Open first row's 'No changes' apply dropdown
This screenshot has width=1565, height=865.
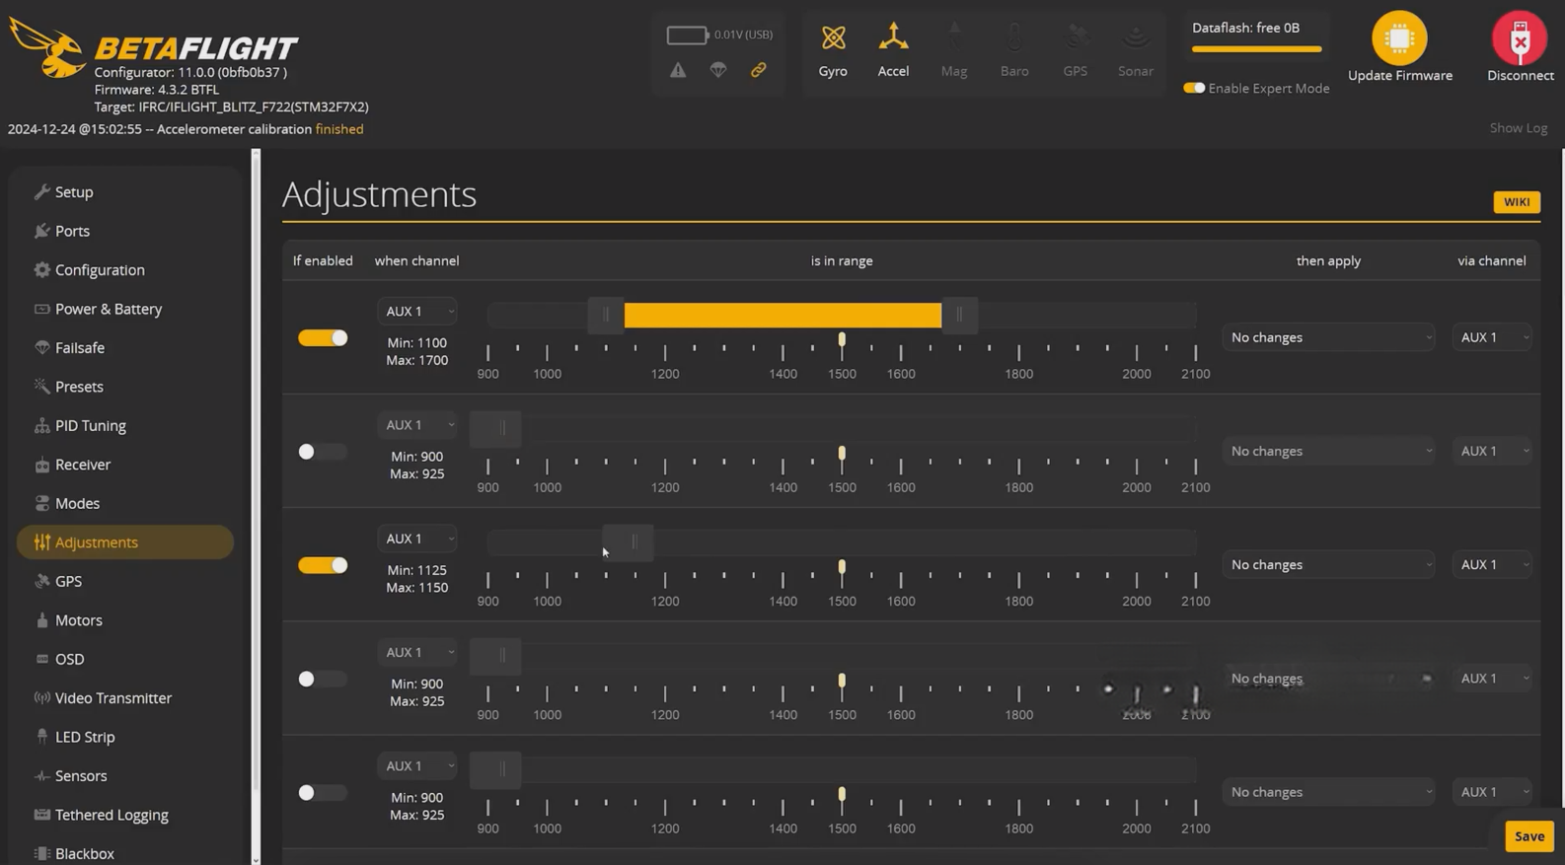[1328, 337]
